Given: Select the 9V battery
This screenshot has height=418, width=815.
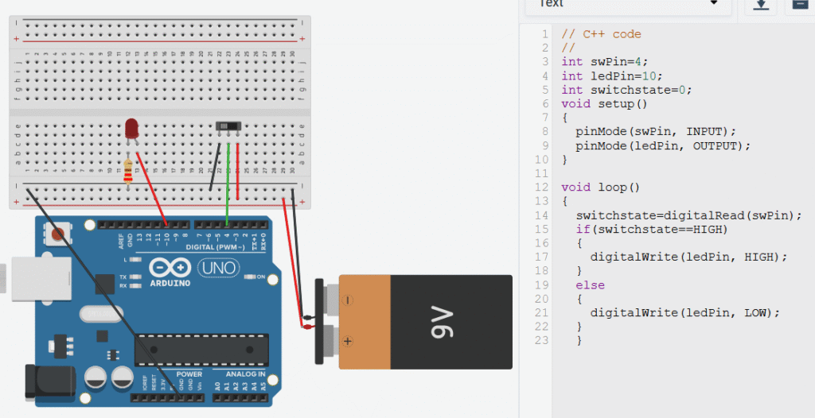Looking at the screenshot, I should [425, 322].
